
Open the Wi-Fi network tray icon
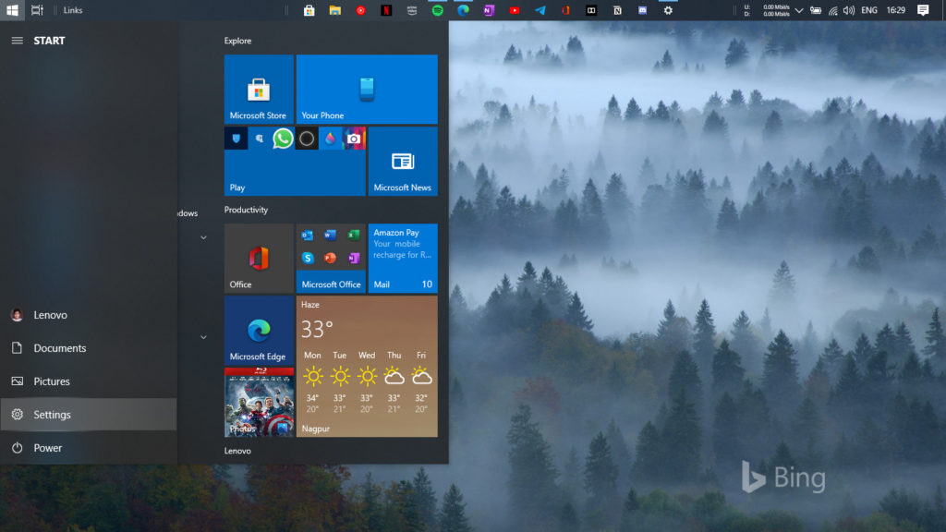pyautogui.click(x=832, y=10)
